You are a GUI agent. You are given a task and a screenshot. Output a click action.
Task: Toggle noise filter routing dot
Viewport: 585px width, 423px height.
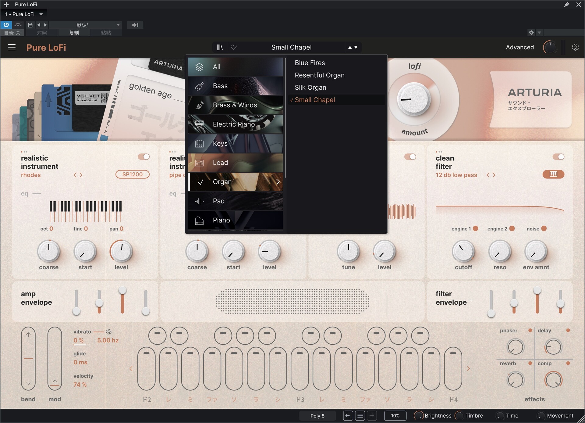[544, 228]
